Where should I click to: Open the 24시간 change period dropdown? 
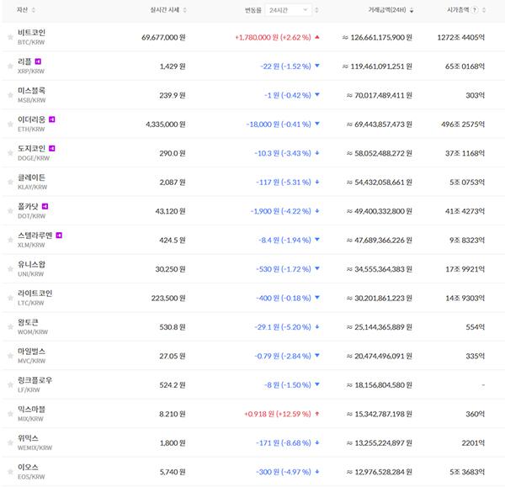(289, 10)
